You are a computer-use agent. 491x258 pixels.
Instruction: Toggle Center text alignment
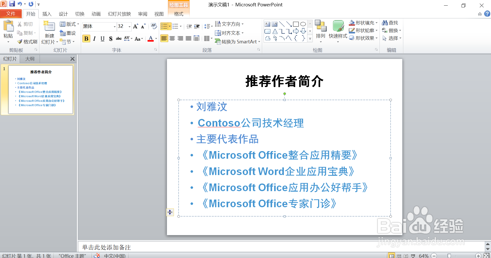172,38
